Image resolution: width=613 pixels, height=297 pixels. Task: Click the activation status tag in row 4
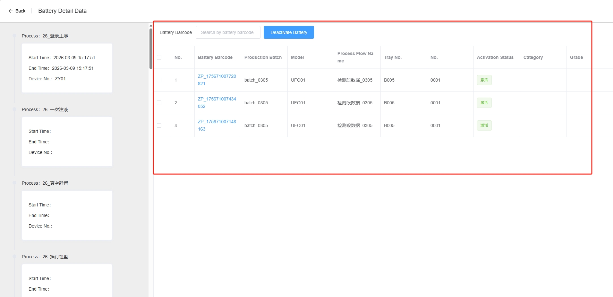pos(484,125)
